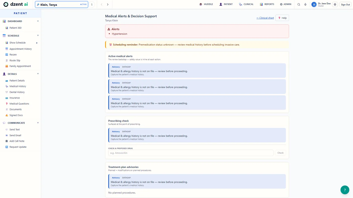Click Advisory tag in Prescribing check card
The image size is (353, 198).
click(x=116, y=132)
